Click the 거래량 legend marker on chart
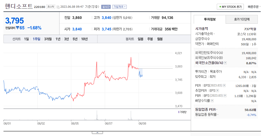 pos(179,112)
